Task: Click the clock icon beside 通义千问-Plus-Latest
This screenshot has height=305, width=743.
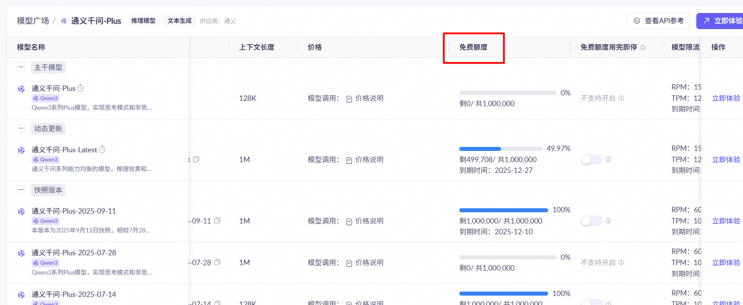Action: click(x=102, y=150)
